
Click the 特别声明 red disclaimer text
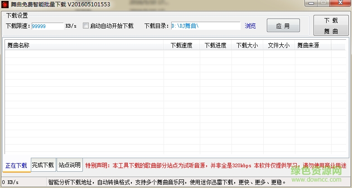pyautogui.click(x=216, y=165)
